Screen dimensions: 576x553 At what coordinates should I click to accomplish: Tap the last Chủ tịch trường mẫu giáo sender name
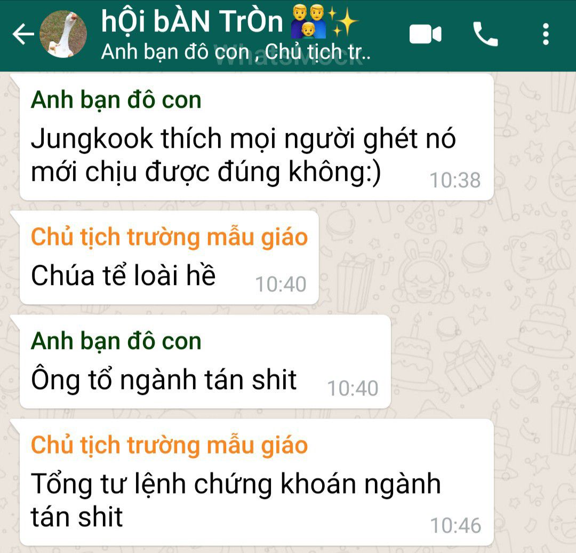170,445
